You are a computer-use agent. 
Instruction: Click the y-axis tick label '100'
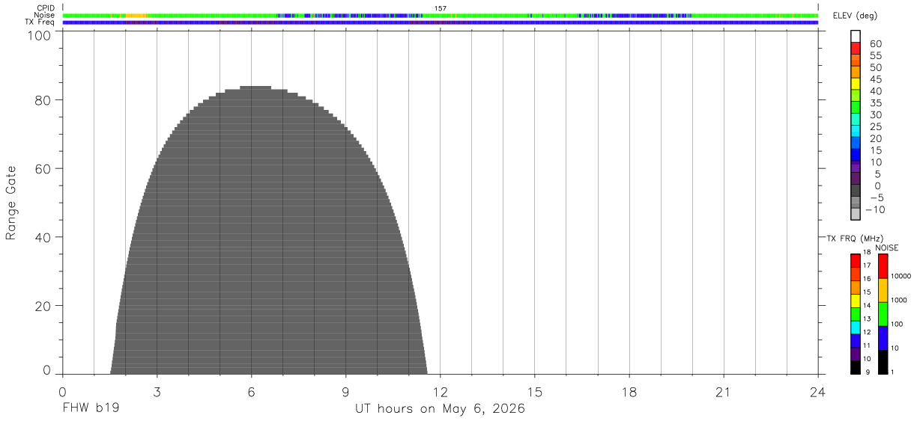pos(39,36)
